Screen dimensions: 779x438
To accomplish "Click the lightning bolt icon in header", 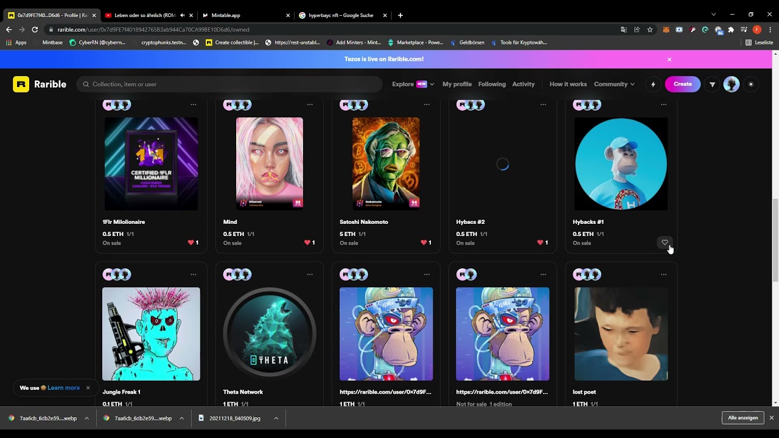I will pyautogui.click(x=653, y=85).
